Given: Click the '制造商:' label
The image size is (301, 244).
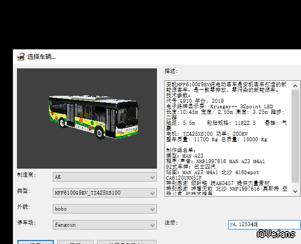Looking at the screenshot, I should click(26, 175).
